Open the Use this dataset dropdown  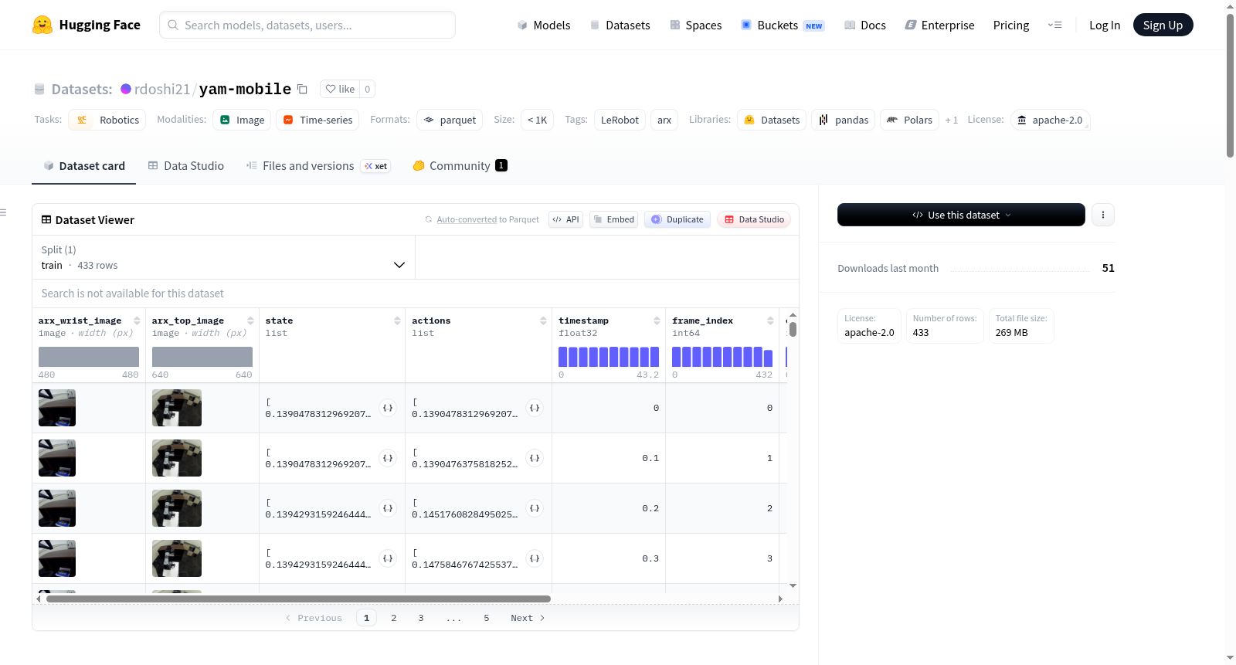961,215
